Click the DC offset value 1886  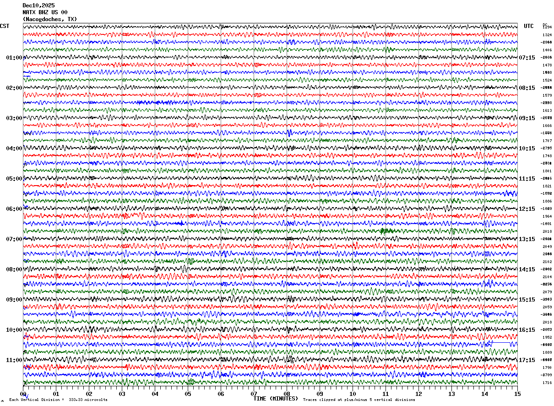coord(547,201)
